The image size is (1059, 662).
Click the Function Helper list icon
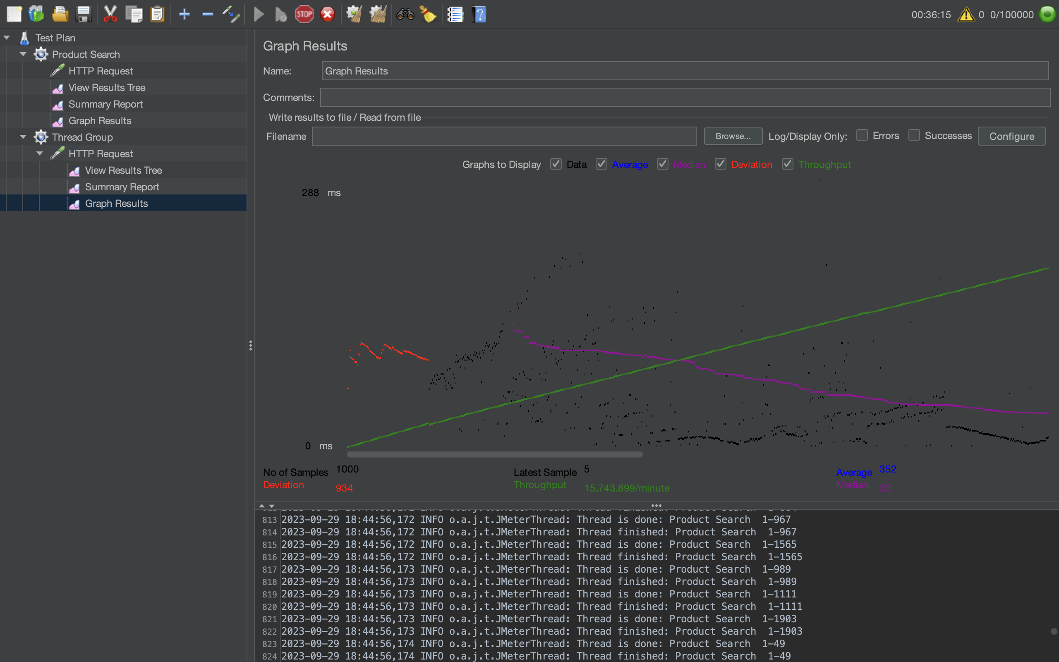click(455, 14)
